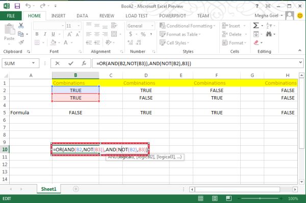Viewport: 306px width, 203px height.
Task: Click the Save icon in quick access toolbar
Action: point(17,6)
